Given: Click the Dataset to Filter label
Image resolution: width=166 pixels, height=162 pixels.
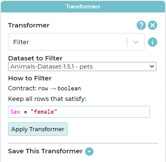Looking at the screenshot, I should [35, 58].
